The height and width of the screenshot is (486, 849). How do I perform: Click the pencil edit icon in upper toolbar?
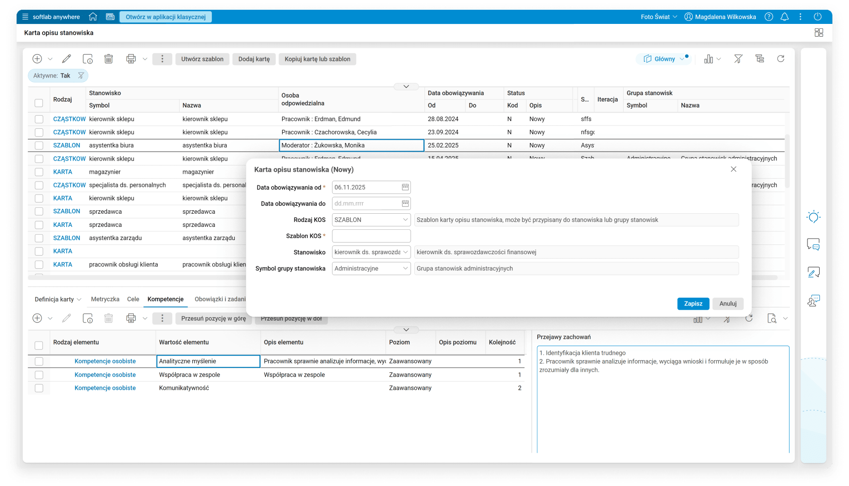tap(66, 59)
